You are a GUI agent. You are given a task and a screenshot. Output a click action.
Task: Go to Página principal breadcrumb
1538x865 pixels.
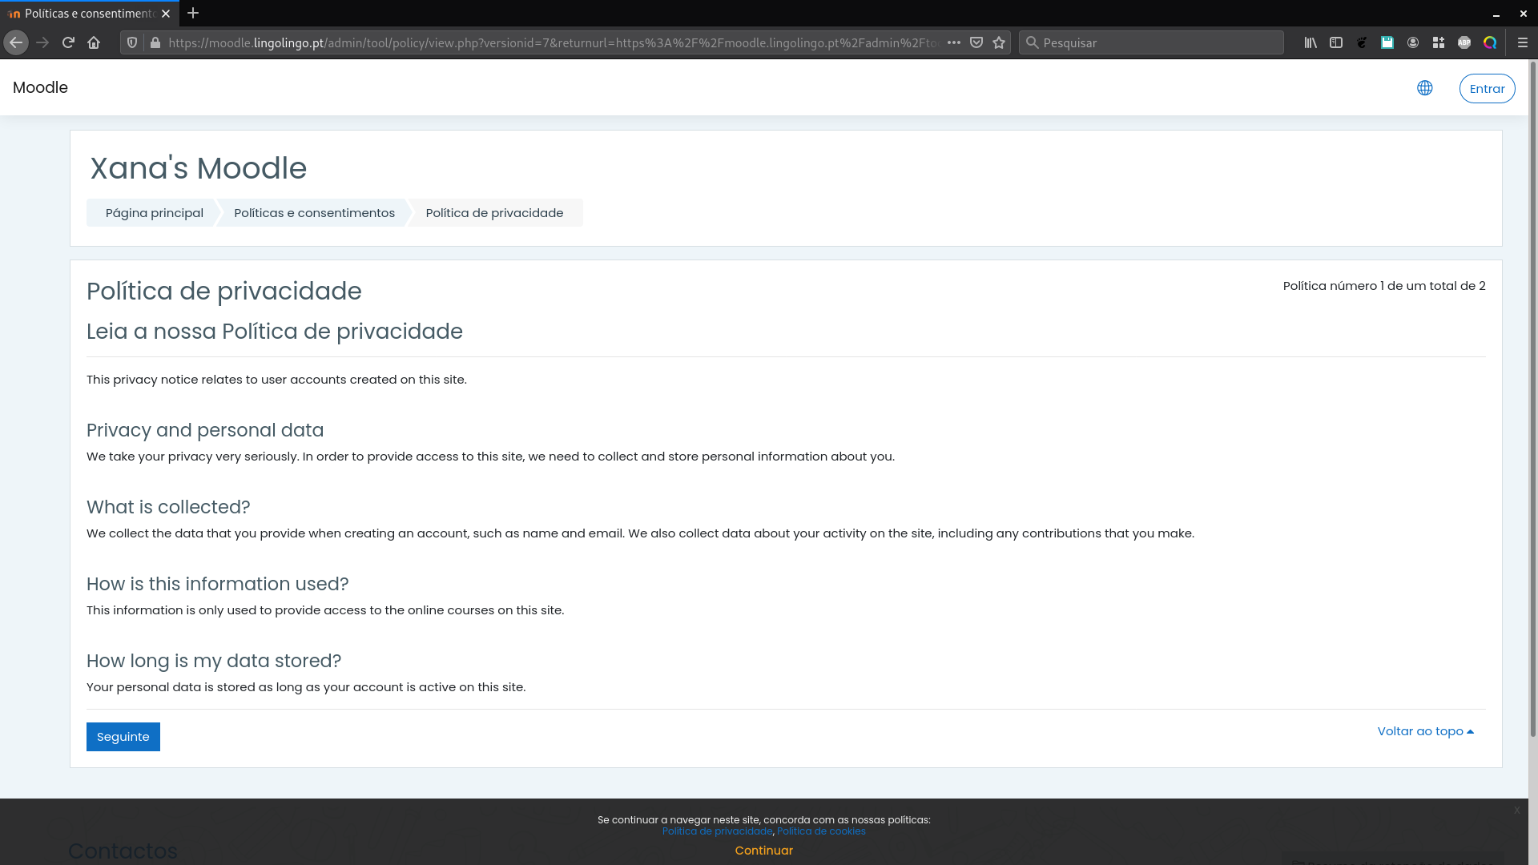[x=154, y=213]
